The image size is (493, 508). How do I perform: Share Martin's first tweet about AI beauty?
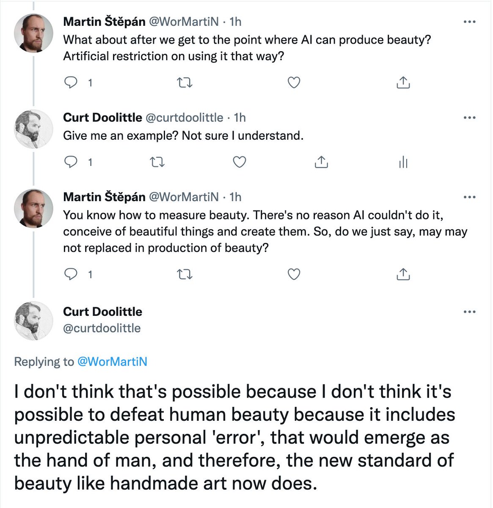click(x=403, y=83)
